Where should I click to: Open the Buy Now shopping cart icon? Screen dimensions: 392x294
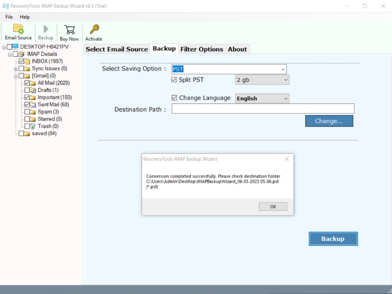[69, 30]
